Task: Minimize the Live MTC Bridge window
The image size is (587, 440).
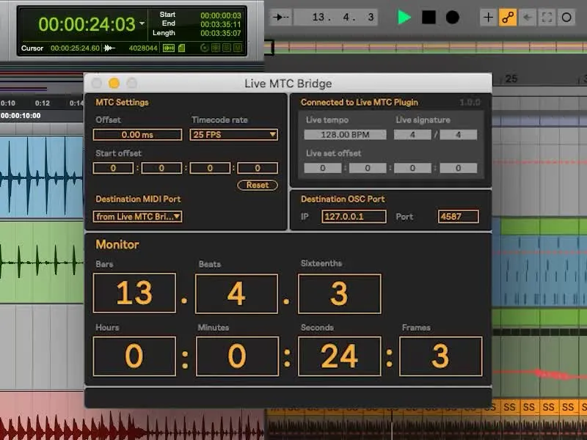Action: pos(114,84)
